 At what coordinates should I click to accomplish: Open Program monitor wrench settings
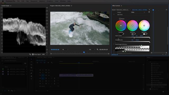[x=97, y=49]
